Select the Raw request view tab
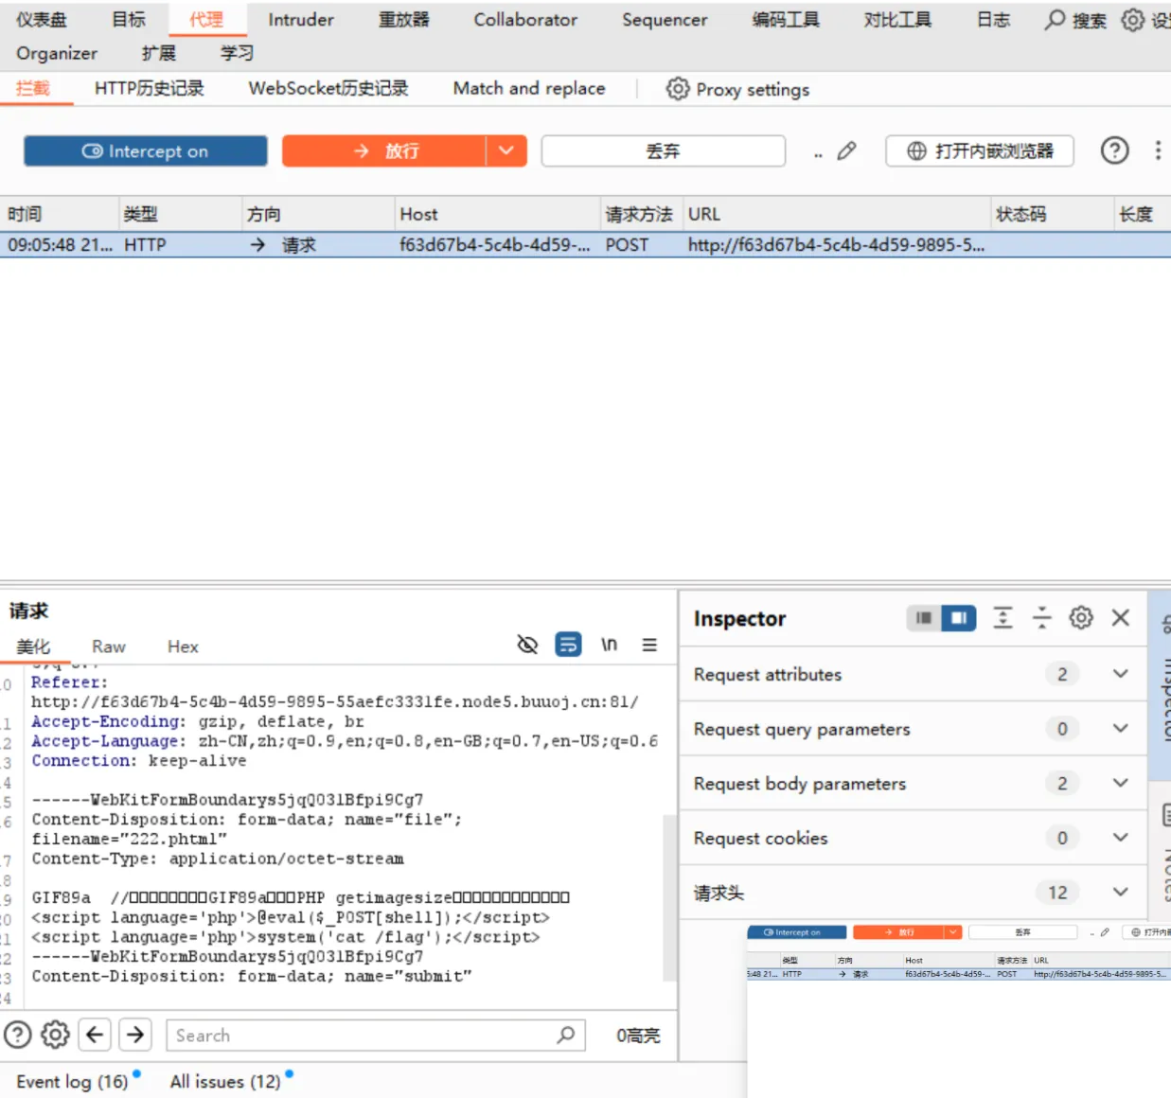Screen dimensions: 1171x1098 tap(109, 646)
